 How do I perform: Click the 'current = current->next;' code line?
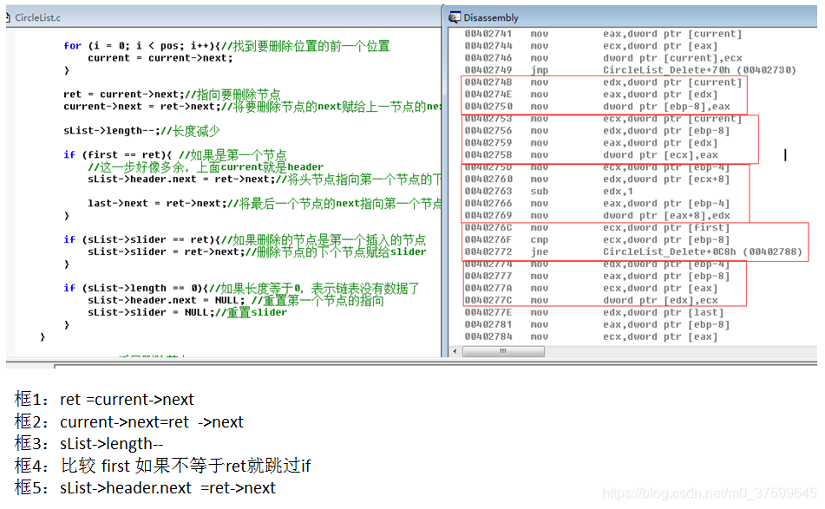160,58
